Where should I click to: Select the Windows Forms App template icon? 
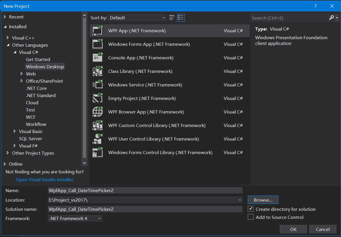point(97,44)
